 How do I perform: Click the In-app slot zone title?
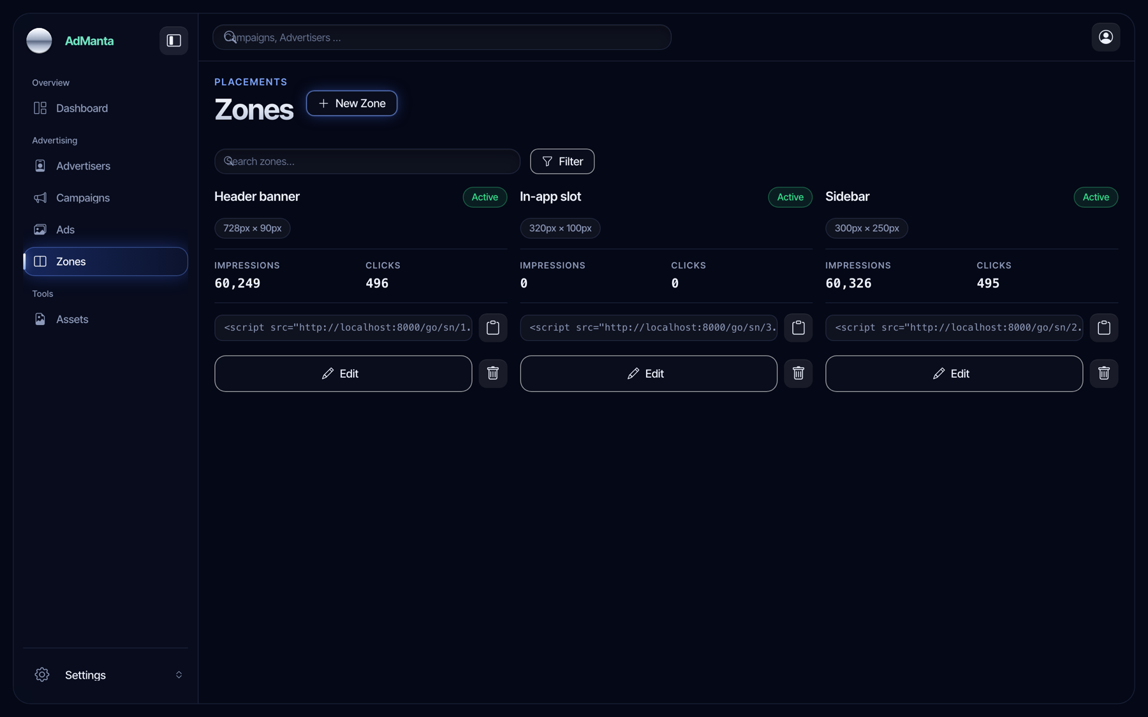coord(550,196)
